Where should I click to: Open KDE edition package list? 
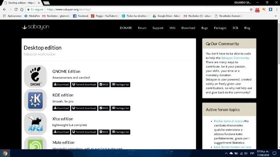[120, 108]
